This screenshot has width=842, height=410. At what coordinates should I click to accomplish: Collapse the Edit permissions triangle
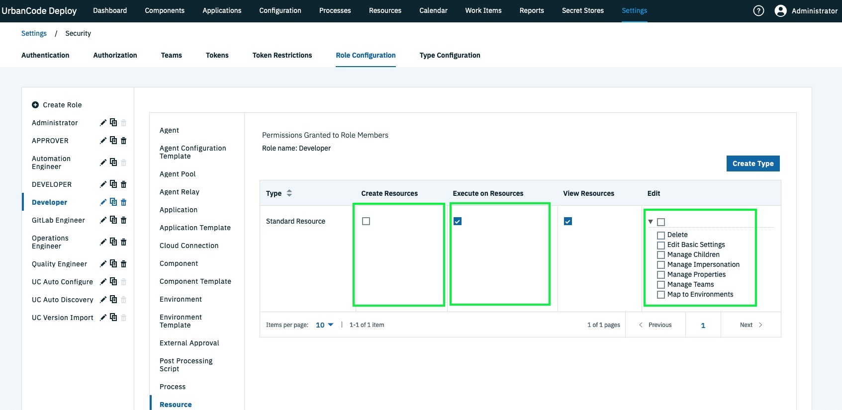tap(651, 222)
